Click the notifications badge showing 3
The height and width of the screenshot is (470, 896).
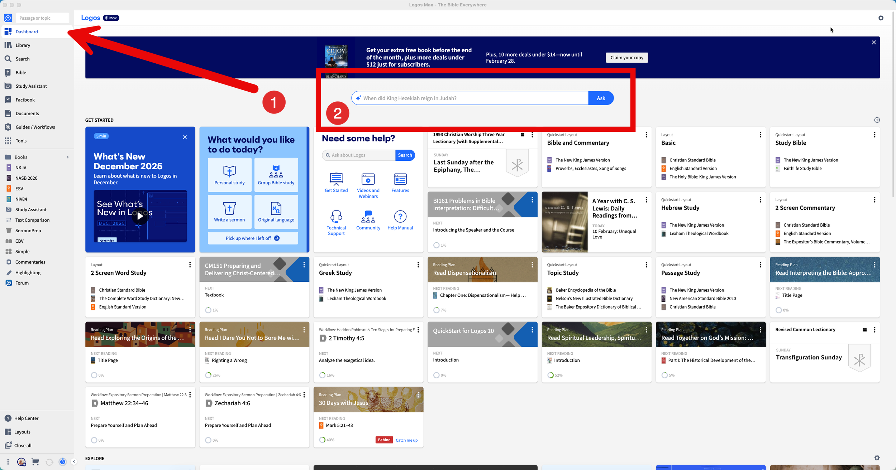[x=63, y=462]
